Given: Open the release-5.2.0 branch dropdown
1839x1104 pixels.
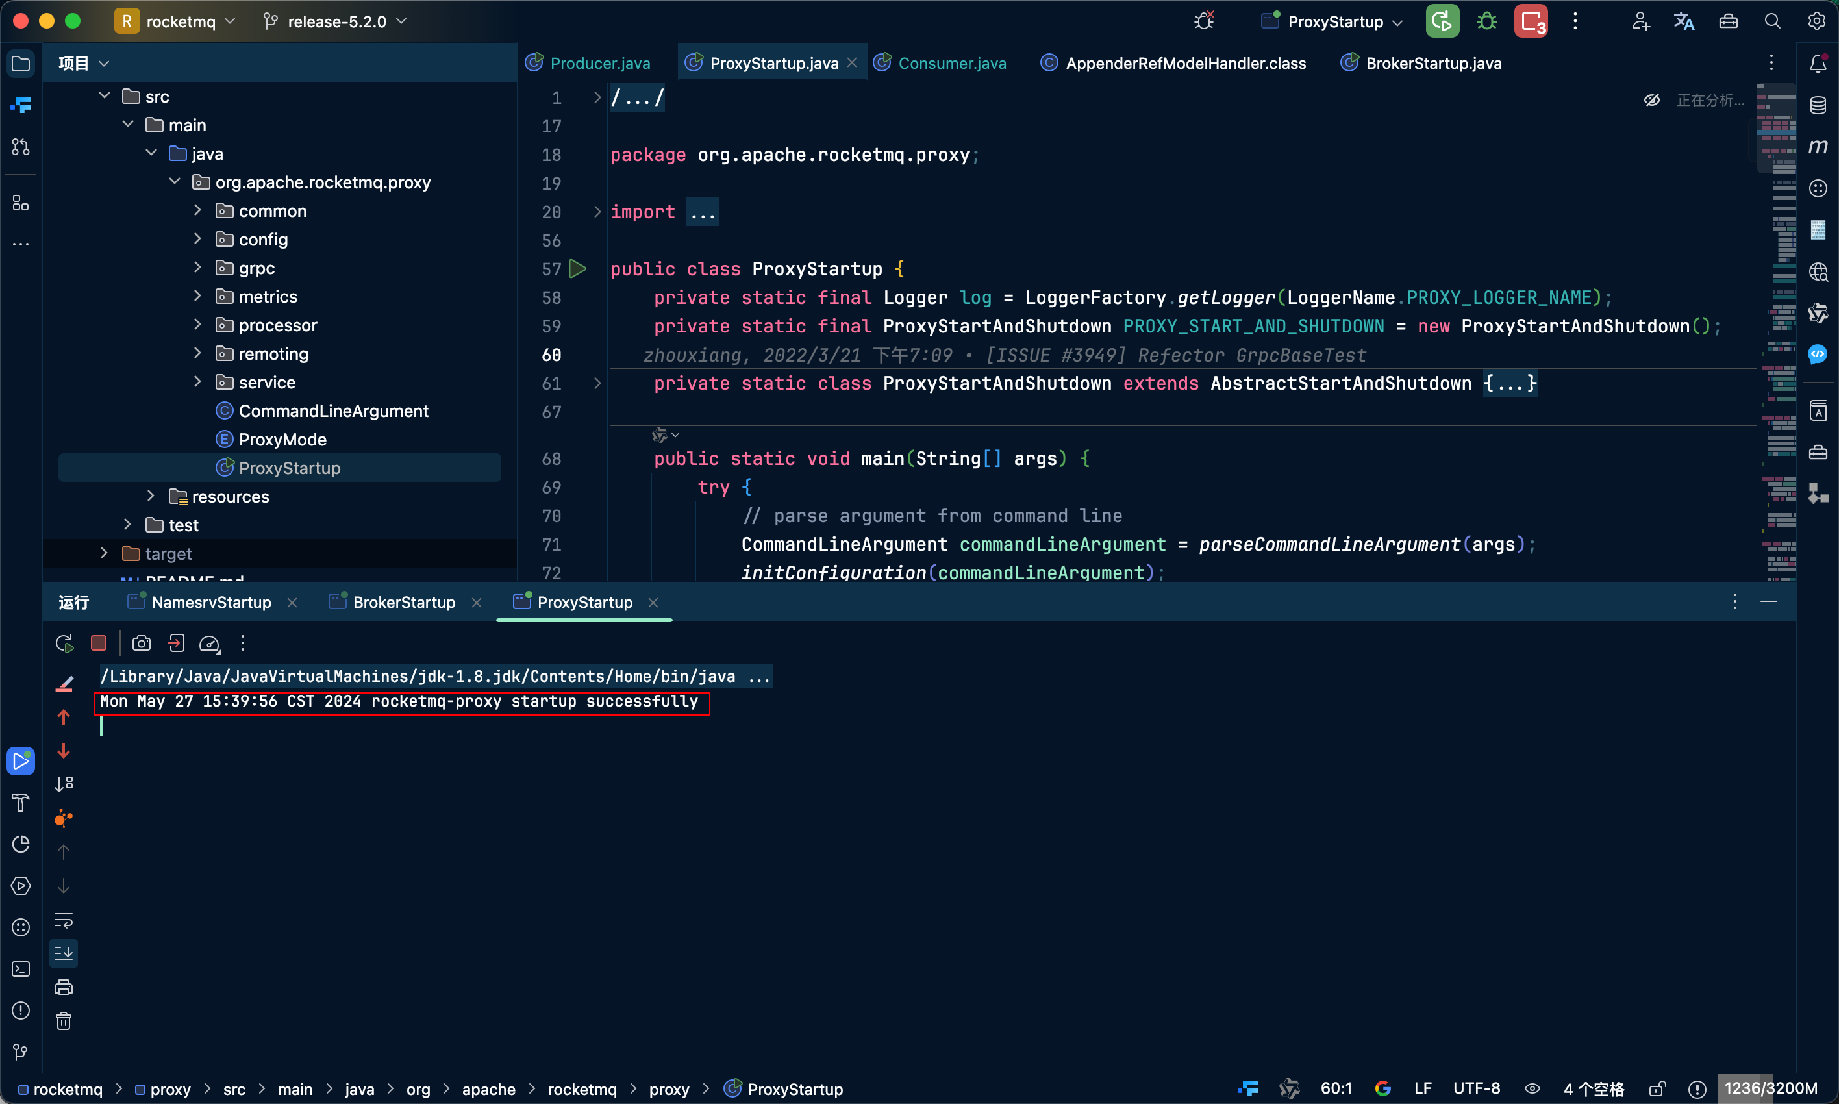Looking at the screenshot, I should (x=334, y=21).
